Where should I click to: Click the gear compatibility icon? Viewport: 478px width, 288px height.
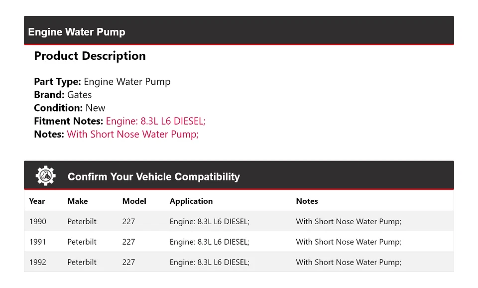point(45,176)
